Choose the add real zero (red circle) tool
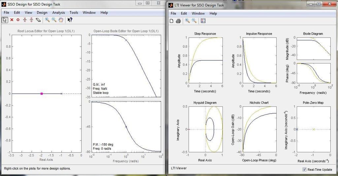The width and height of the screenshot is (338, 176). 18,20
